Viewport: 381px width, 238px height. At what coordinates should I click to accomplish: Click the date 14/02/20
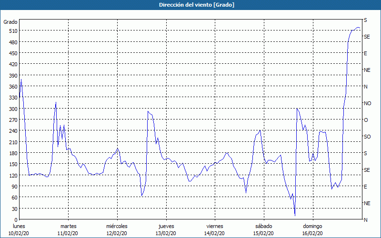215,233
